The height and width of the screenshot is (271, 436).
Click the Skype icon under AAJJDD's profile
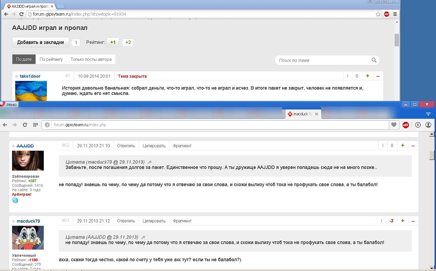tap(15, 200)
